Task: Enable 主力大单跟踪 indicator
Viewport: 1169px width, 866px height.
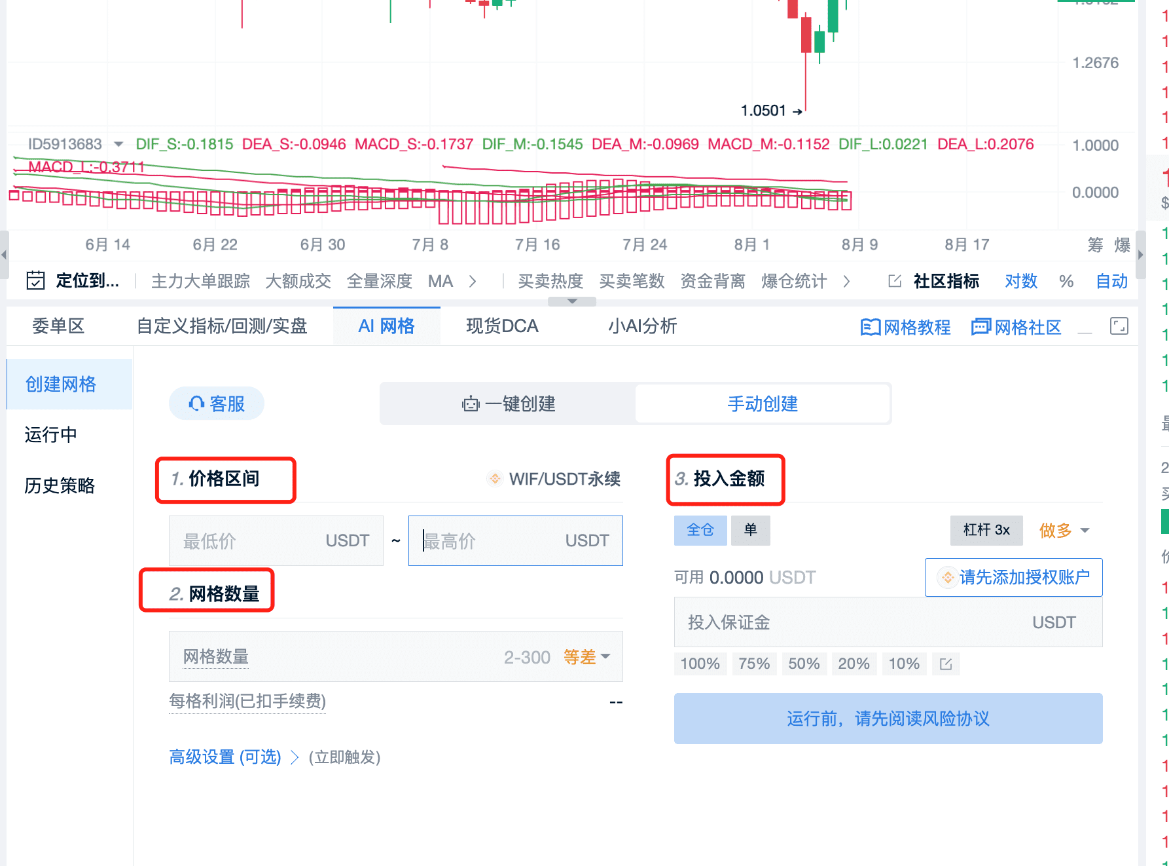Action: 200,281
